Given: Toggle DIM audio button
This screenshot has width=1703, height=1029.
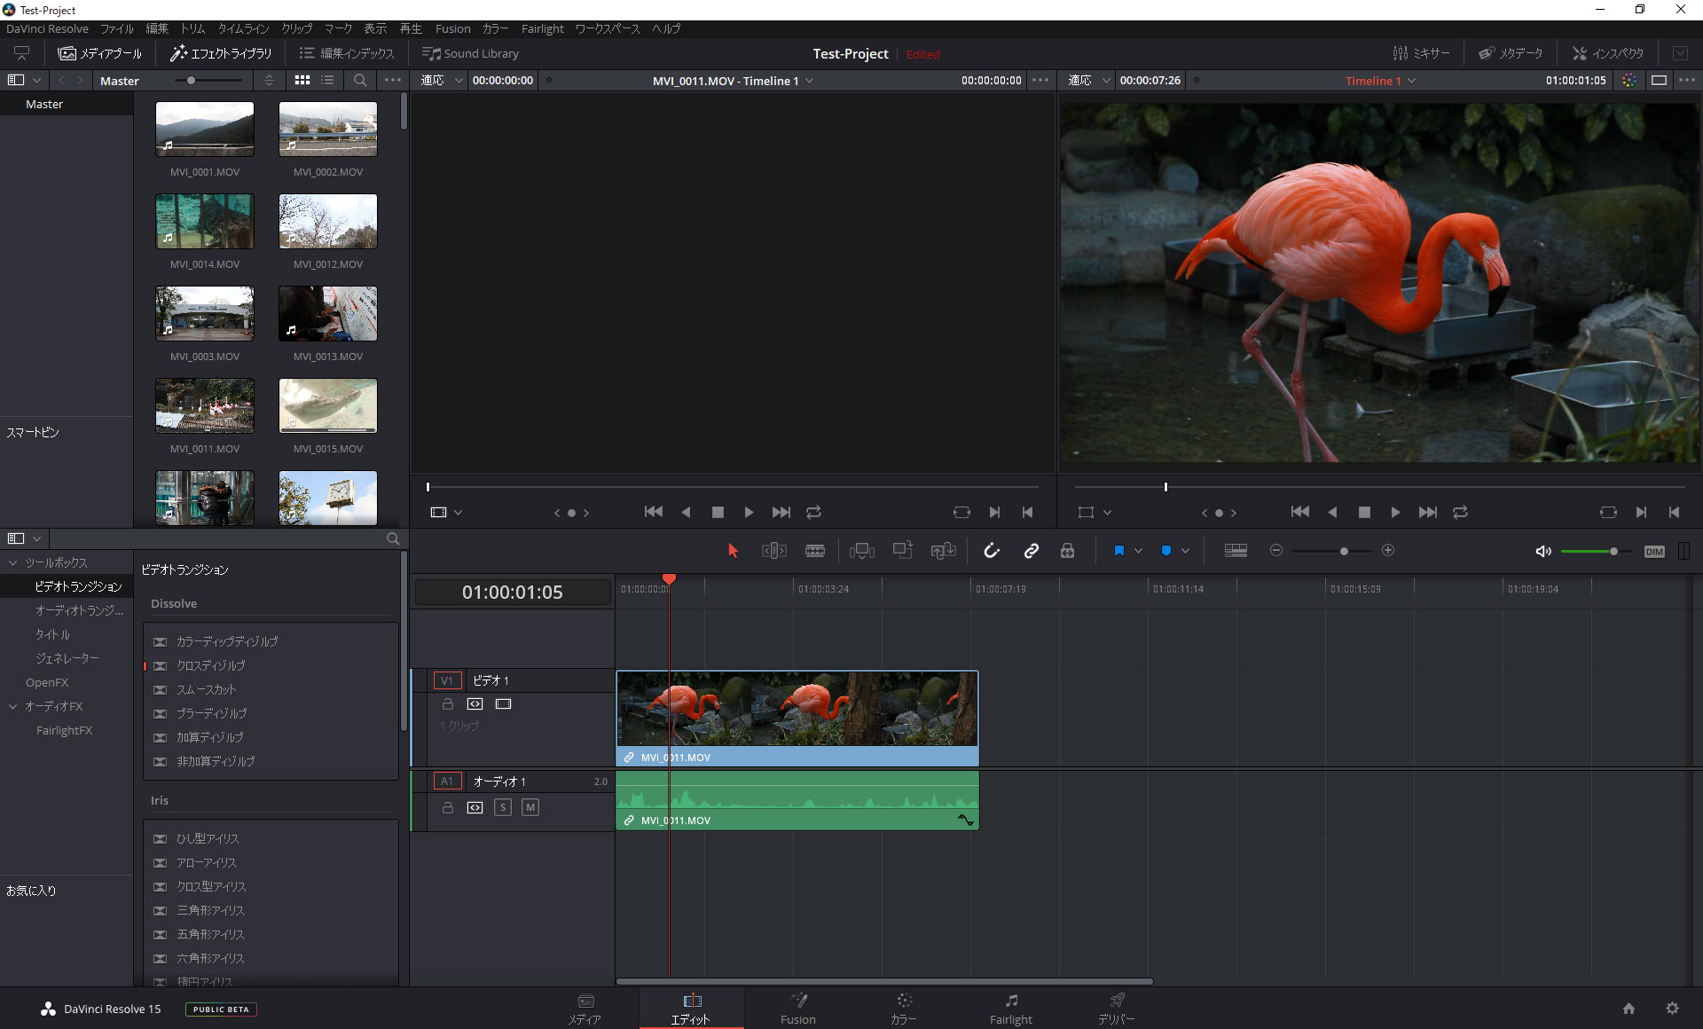Looking at the screenshot, I should tap(1653, 551).
